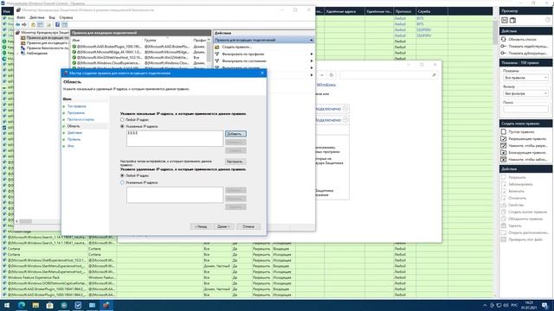Click the Фильтровать по профилю funnel icon
Viewport: 554px width, 311px height.
(217, 54)
